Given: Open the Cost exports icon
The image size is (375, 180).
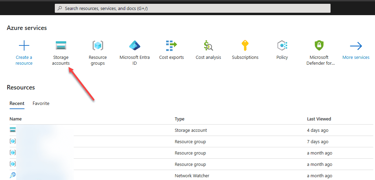Looking at the screenshot, I should (171, 45).
